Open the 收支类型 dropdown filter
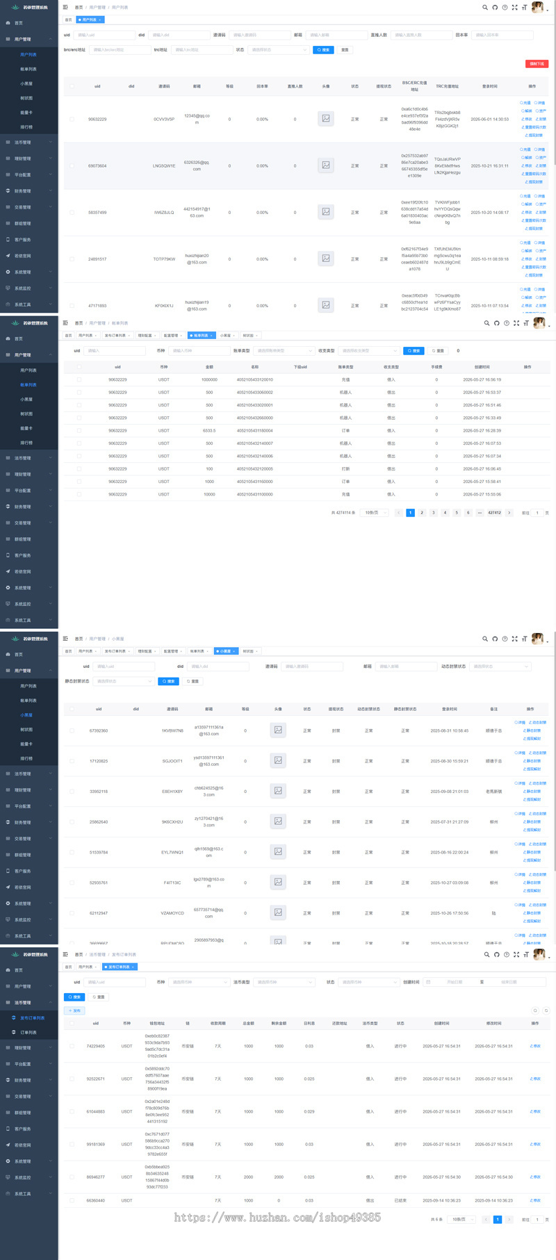Screen dimensions: 556x1260 [x=370, y=351]
